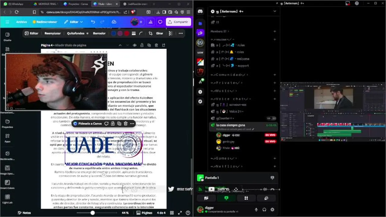This screenshot has width=386, height=217.
Task: Lock page 4 with padlock icon
Action: (x=142, y=45)
